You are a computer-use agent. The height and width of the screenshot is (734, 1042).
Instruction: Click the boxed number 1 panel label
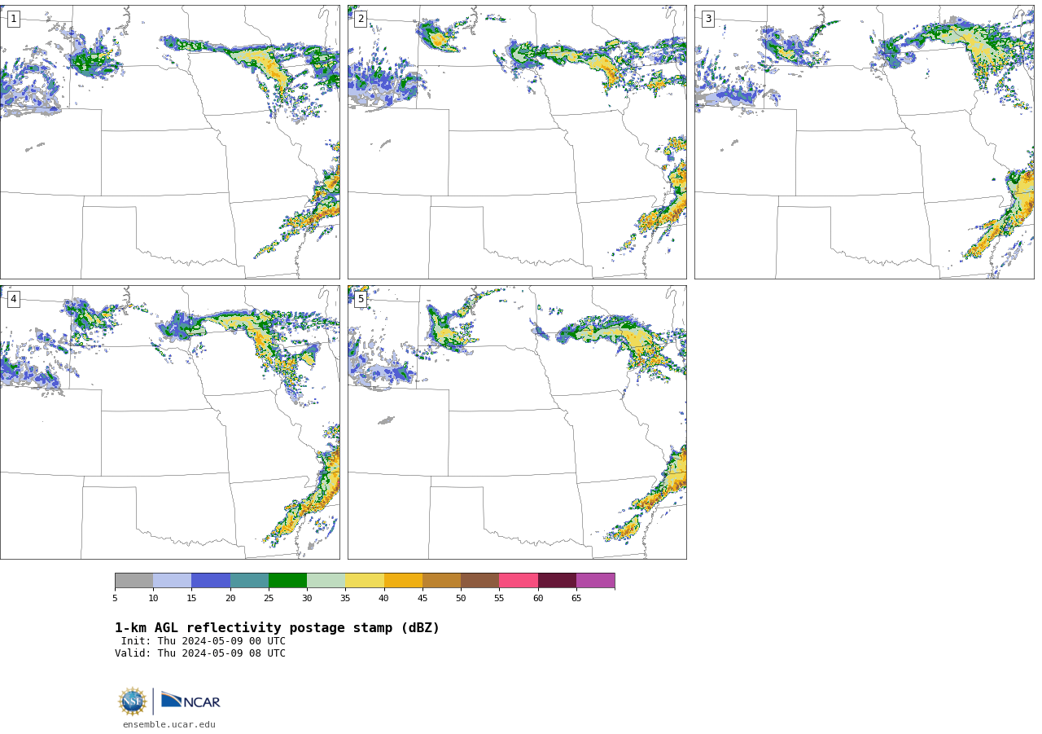[x=13, y=19]
